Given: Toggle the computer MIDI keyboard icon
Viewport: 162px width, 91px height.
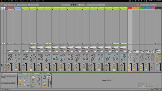Looking at the screenshot, I should [139, 5].
